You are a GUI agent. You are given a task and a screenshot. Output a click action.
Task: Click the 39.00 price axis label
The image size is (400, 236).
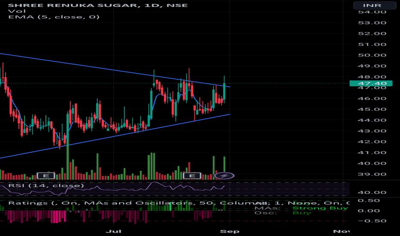(372, 174)
